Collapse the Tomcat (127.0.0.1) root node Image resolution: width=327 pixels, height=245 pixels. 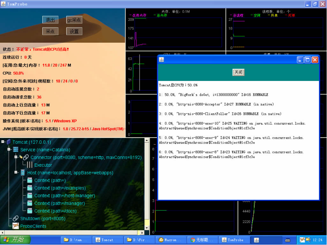click(3, 142)
